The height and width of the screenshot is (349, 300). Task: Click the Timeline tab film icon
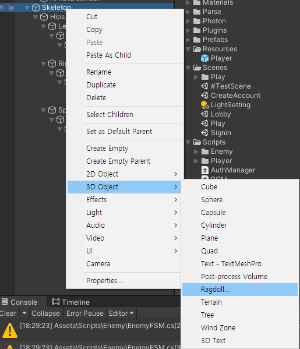point(56,302)
